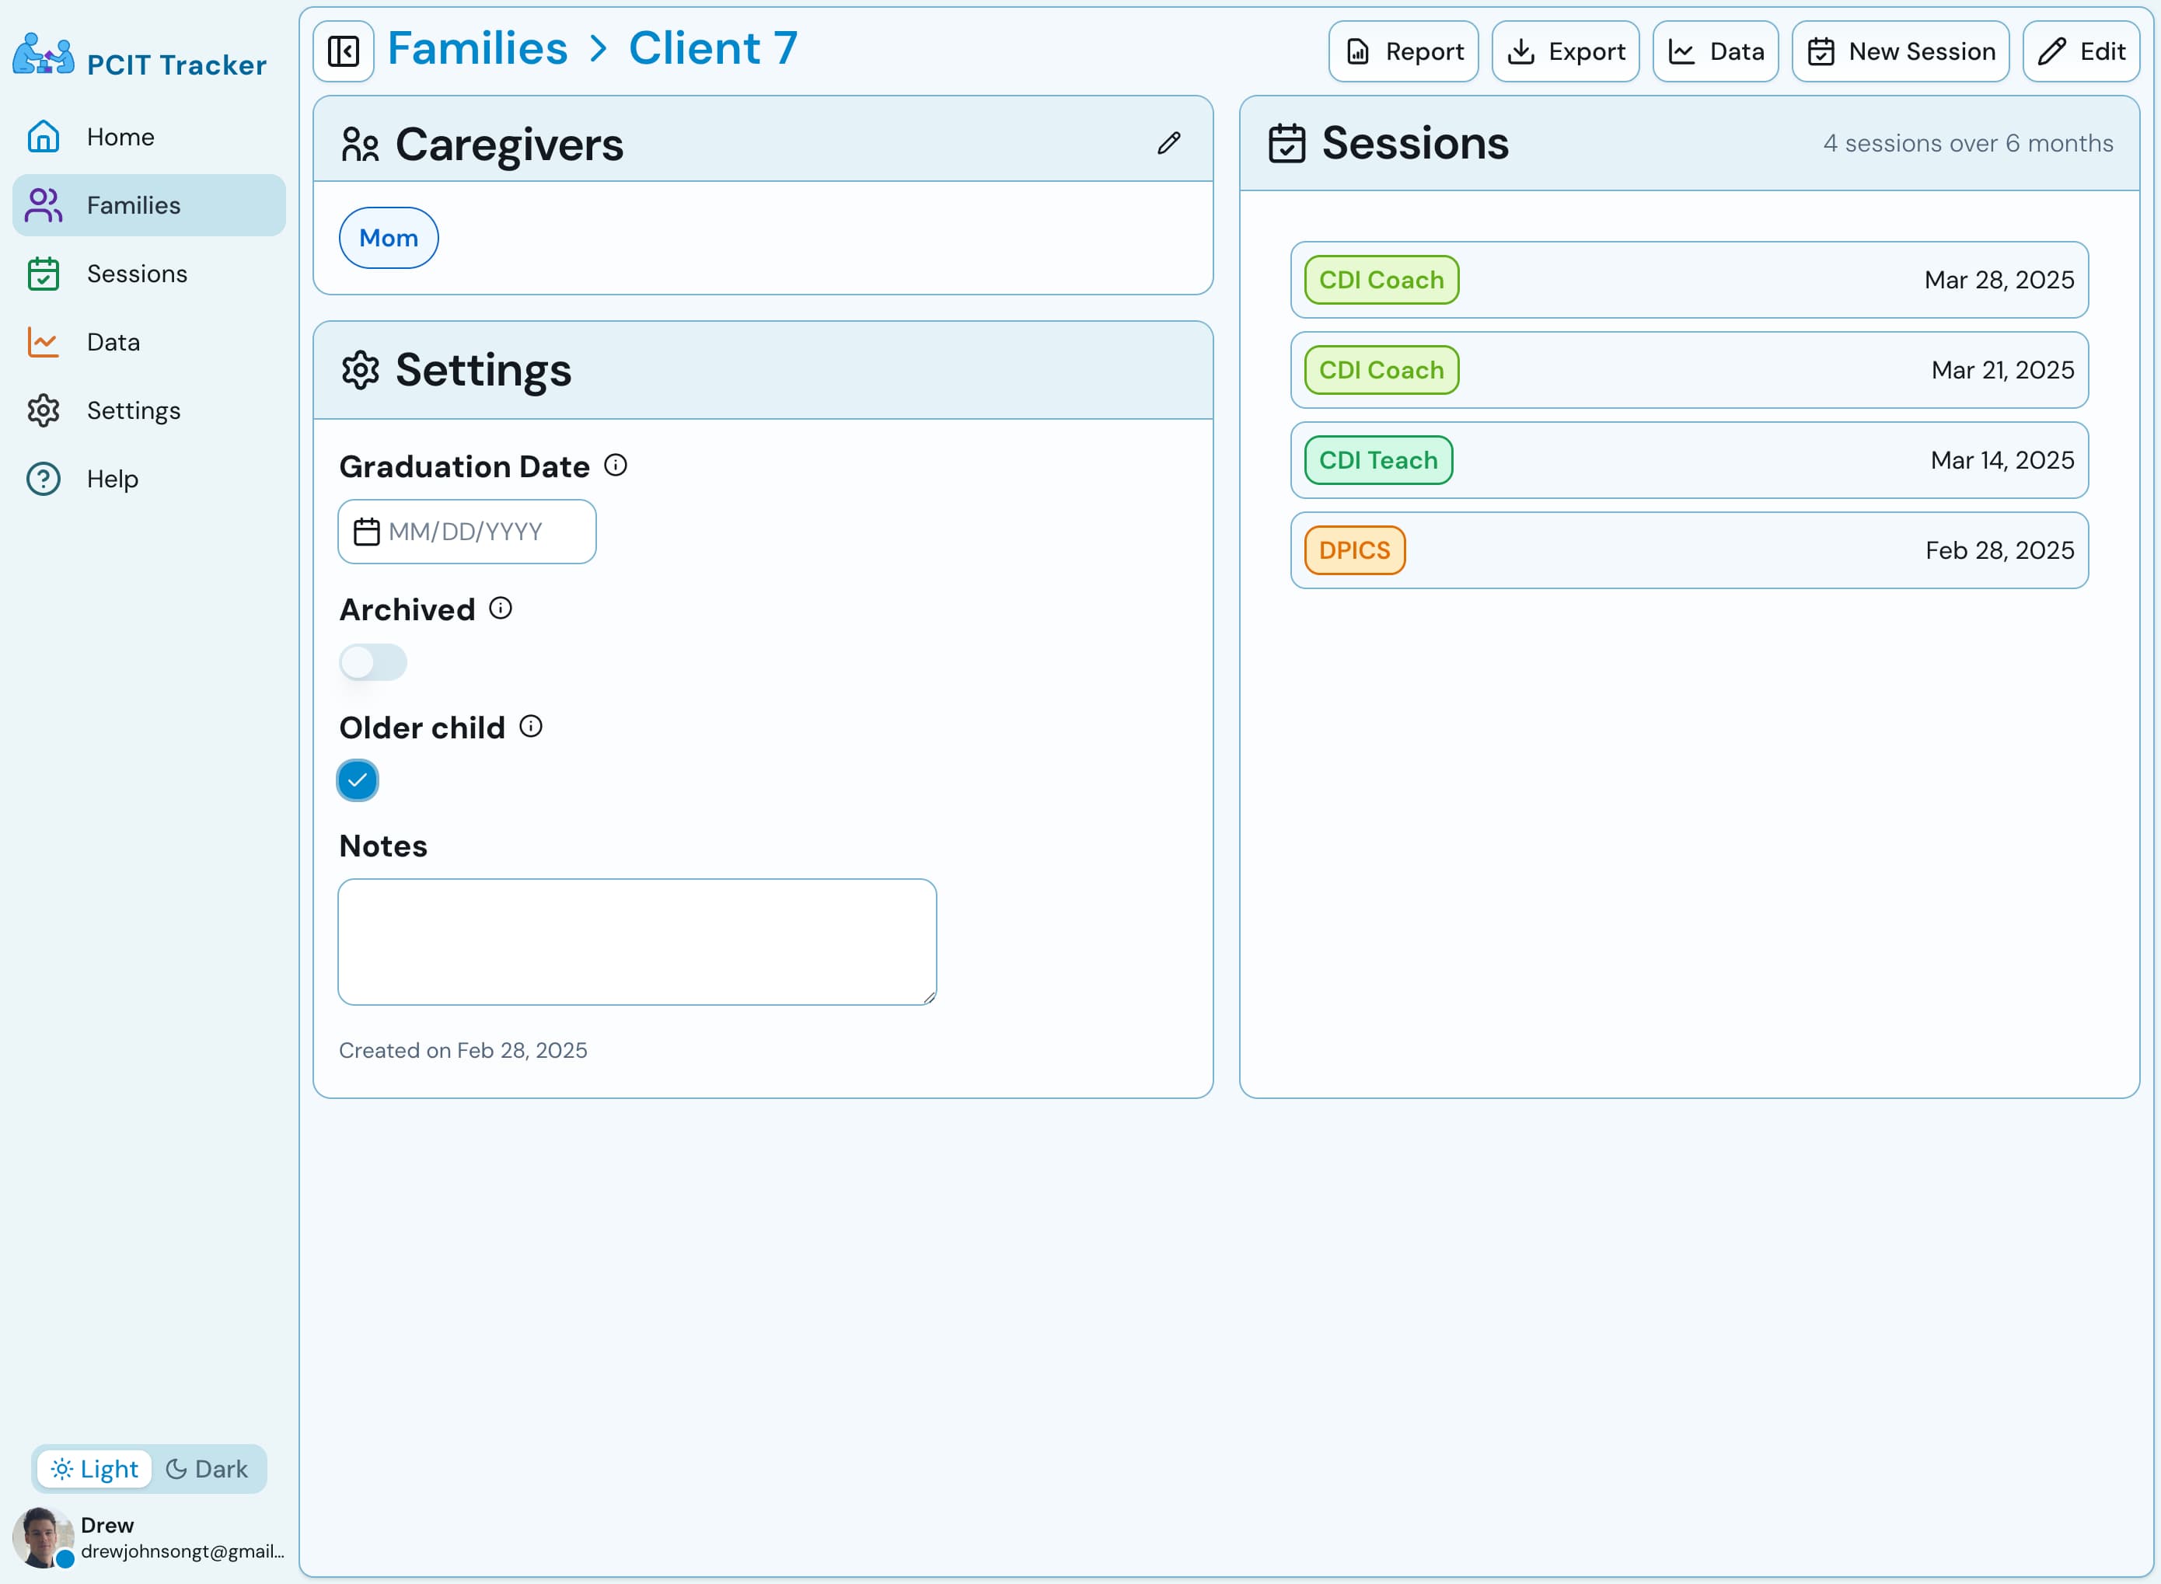Select the Light theme option
The height and width of the screenshot is (1584, 2161).
(x=95, y=1469)
